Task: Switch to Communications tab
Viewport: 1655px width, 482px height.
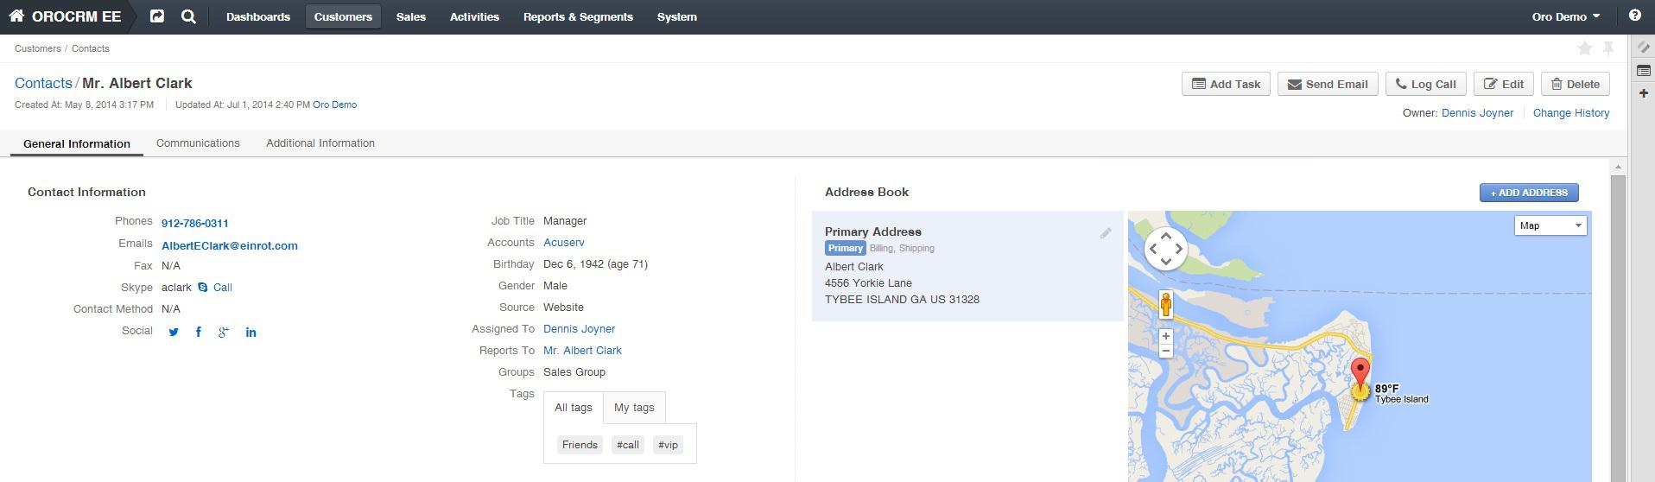Action: (198, 143)
